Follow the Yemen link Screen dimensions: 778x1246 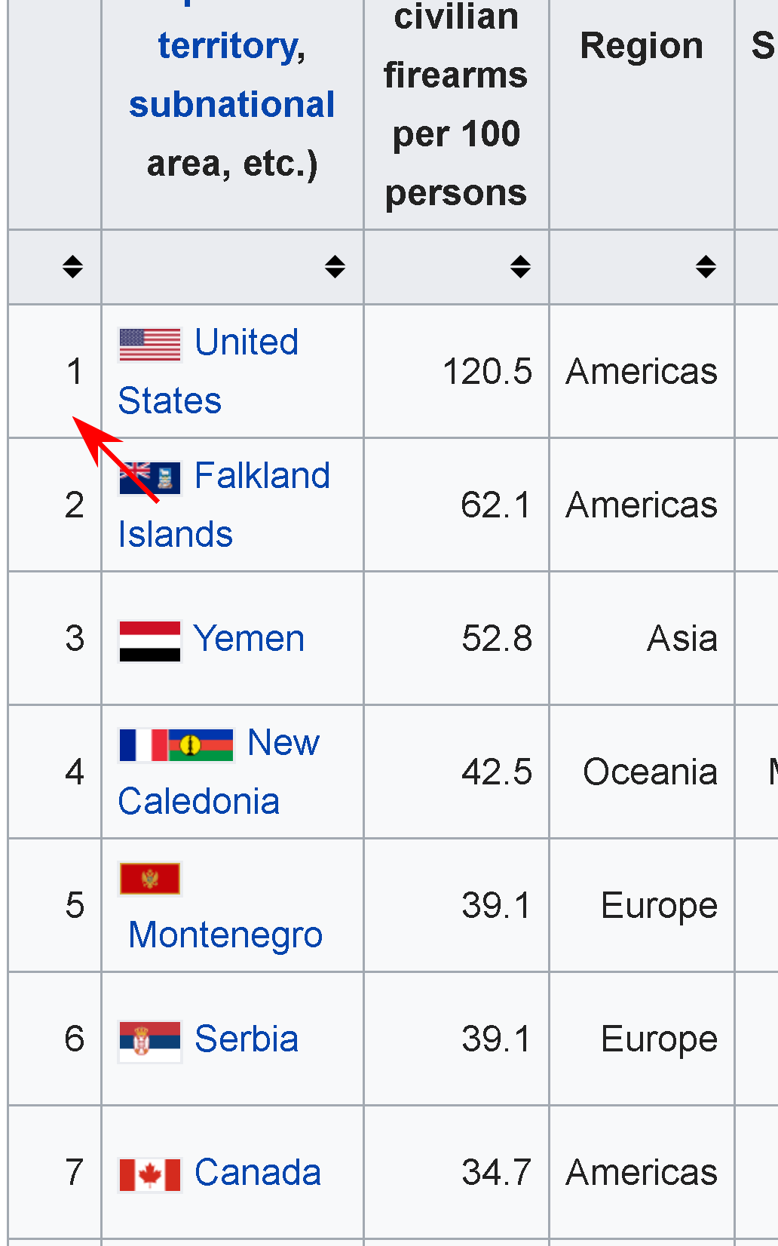pos(249,640)
